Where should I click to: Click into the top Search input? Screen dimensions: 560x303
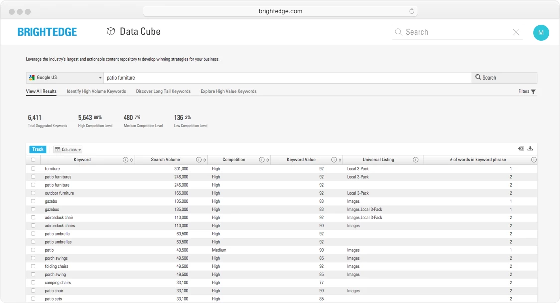457,32
